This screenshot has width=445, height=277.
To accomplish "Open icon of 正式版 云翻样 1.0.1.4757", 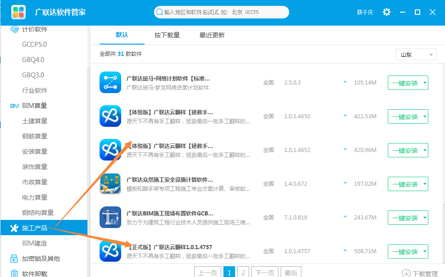I will coord(110,251).
